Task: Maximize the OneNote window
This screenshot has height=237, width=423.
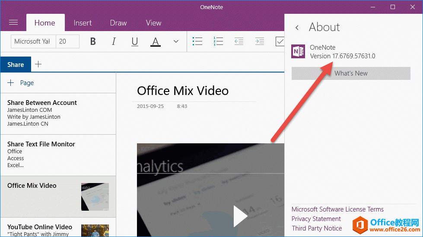Action: (x=393, y=7)
